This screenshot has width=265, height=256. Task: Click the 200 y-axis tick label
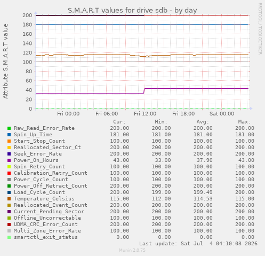(x=27, y=15)
